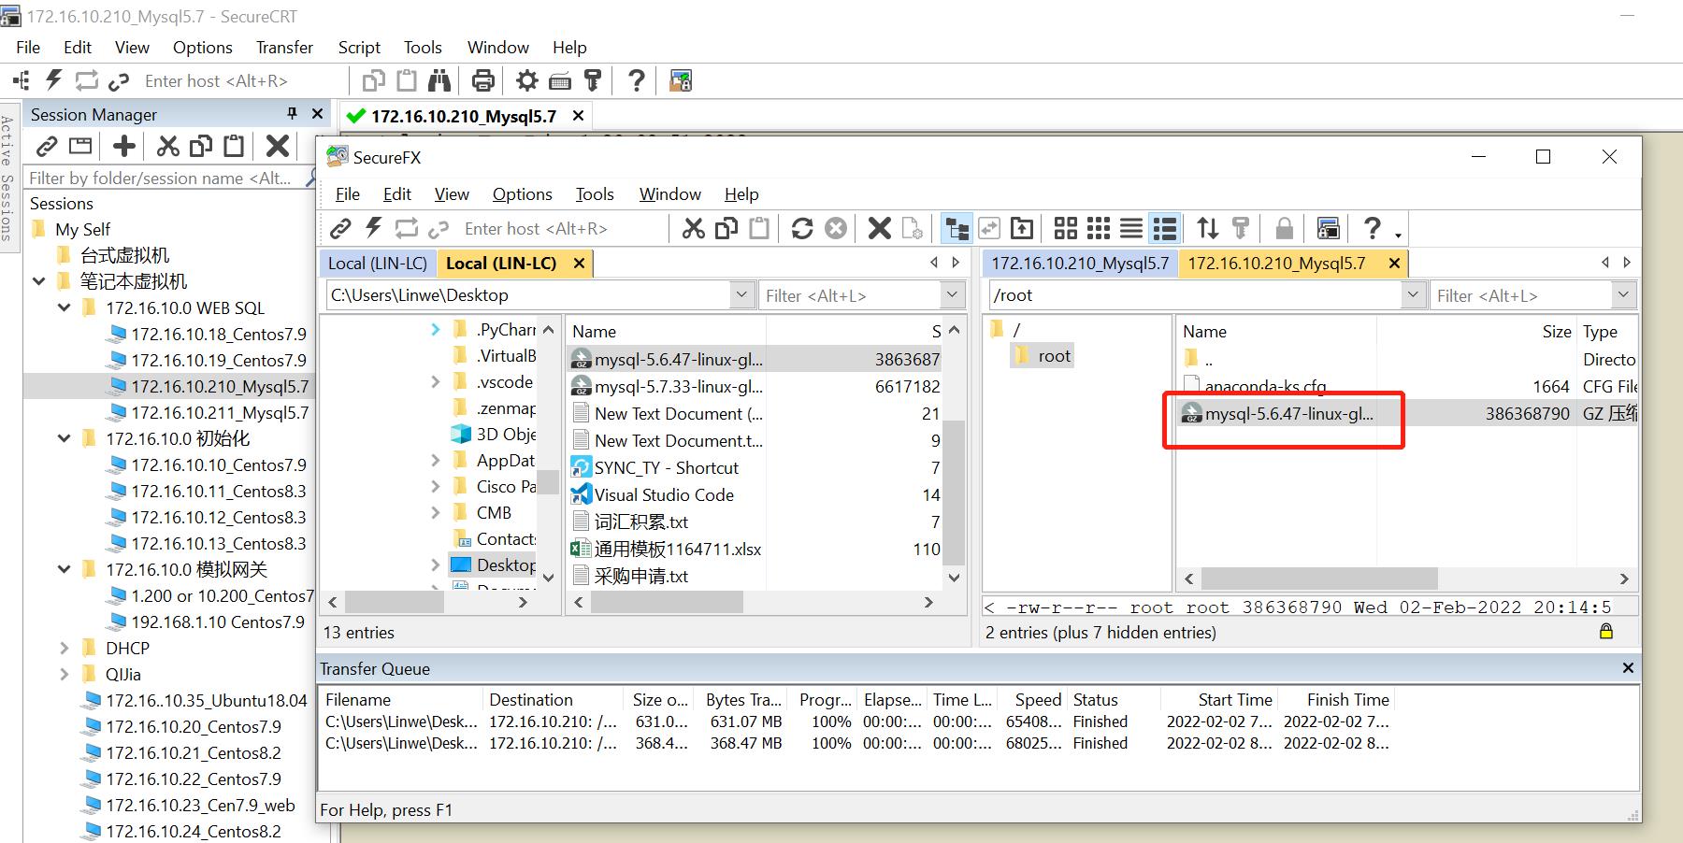This screenshot has height=843, width=1683.
Task: Switch to first Local (LIN-LC) tab
Action: (377, 264)
